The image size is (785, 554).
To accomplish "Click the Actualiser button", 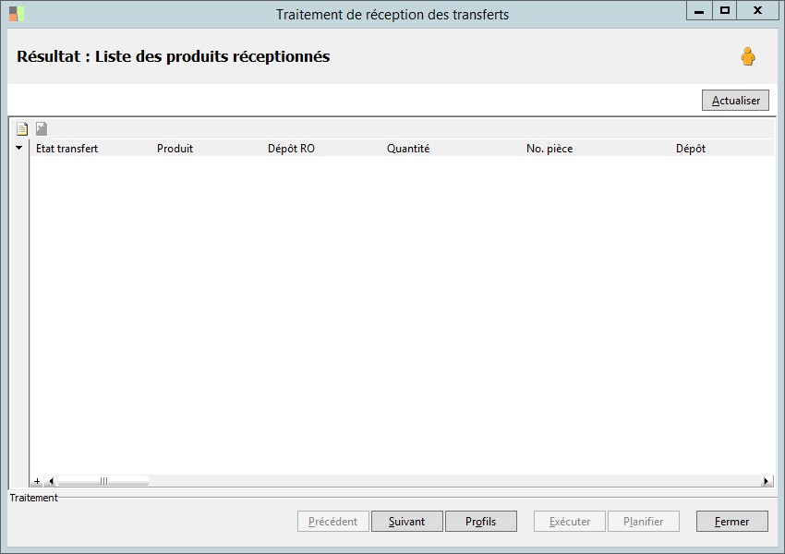I will point(735,100).
